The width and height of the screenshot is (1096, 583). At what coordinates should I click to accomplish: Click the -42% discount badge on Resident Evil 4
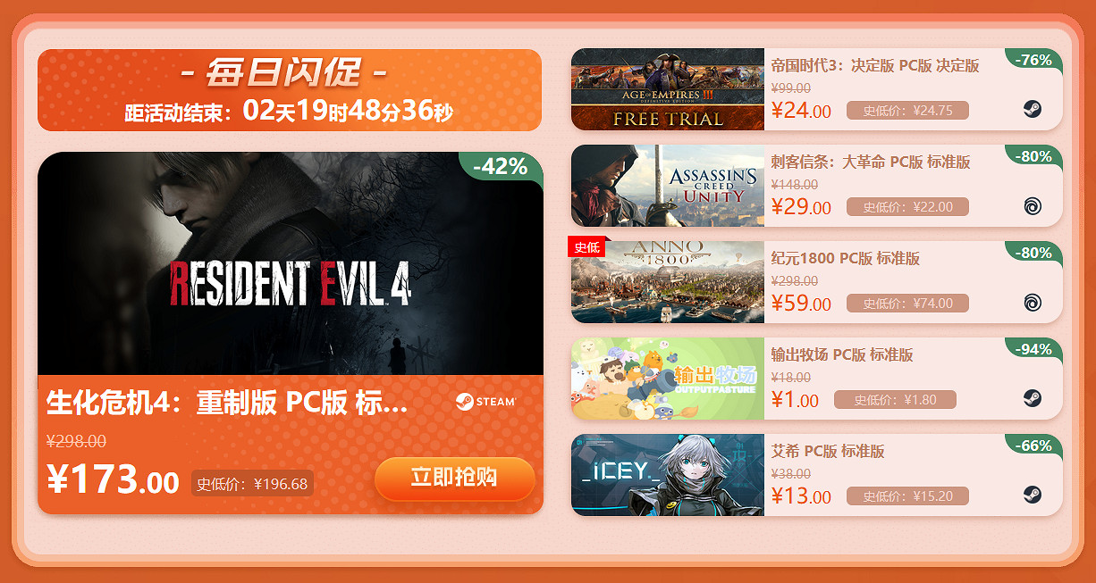[x=501, y=166]
